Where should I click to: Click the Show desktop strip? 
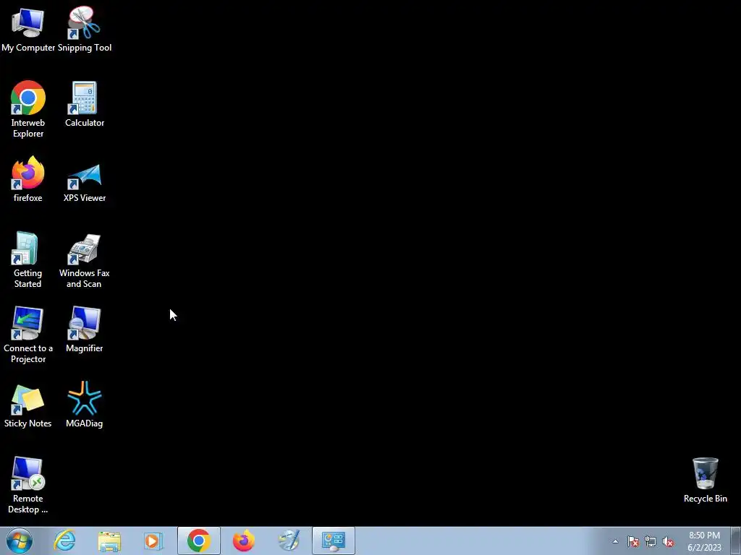[x=736, y=541]
